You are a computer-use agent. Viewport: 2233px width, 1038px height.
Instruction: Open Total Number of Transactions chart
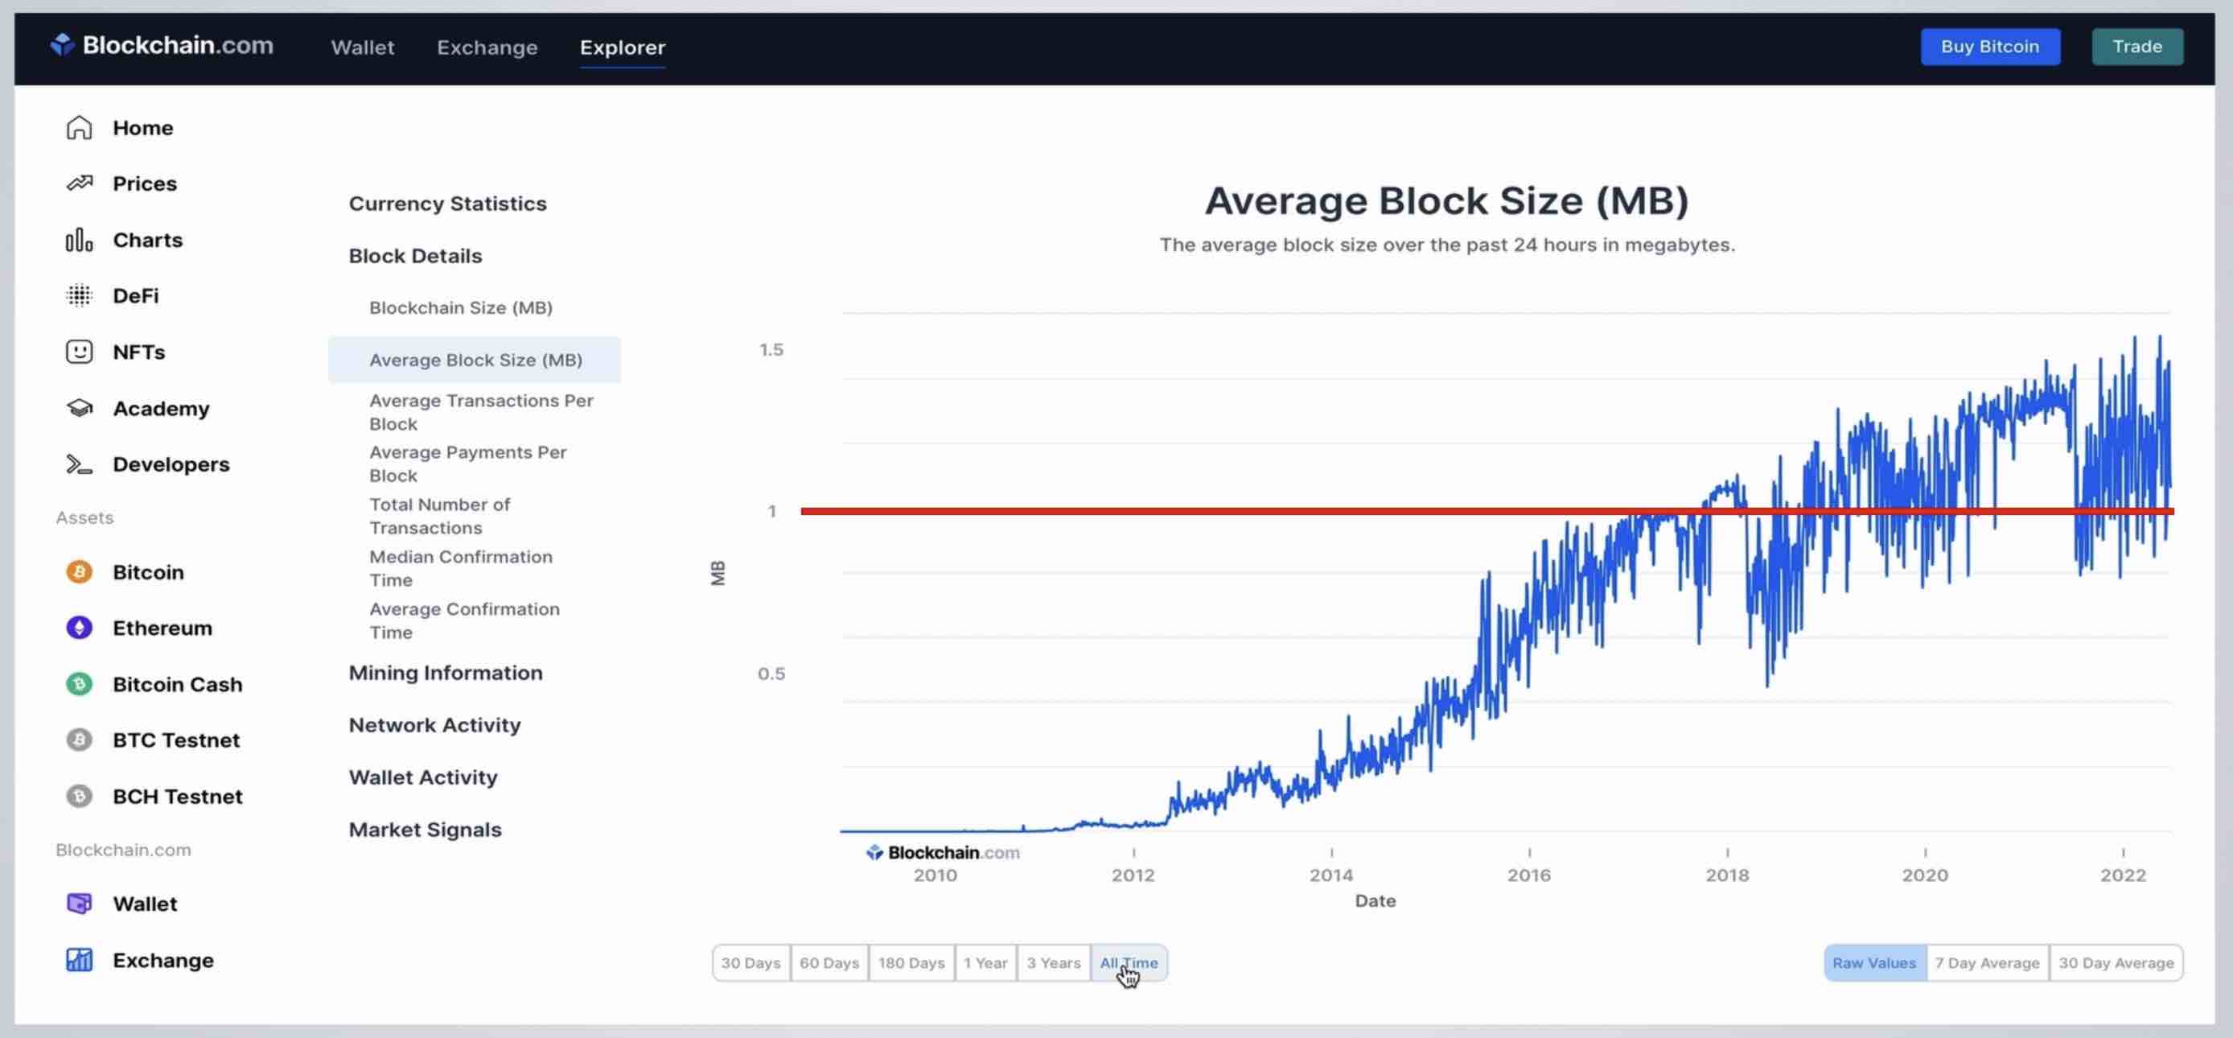(x=439, y=516)
